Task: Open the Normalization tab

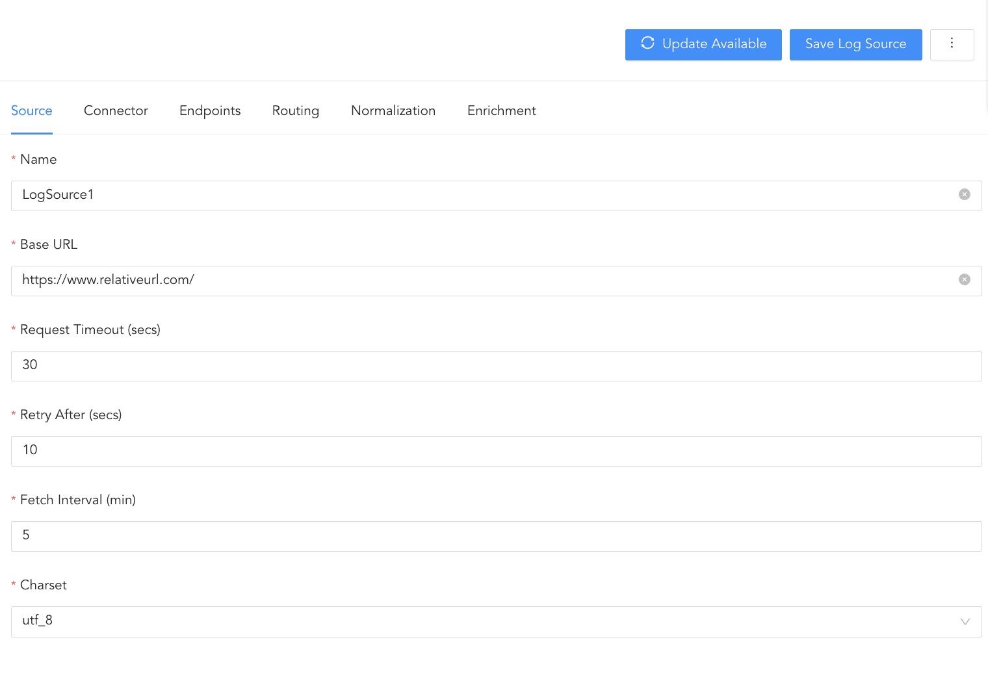Action: pyautogui.click(x=393, y=110)
